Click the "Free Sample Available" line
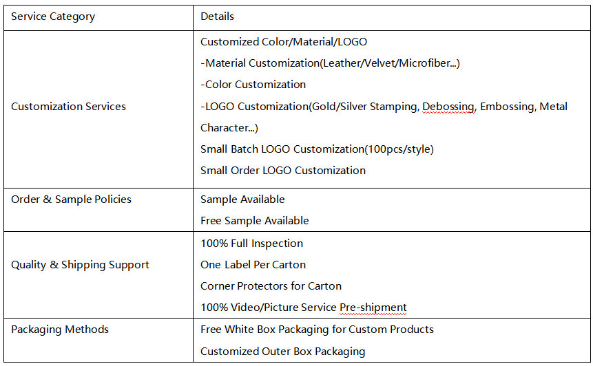Image resolution: width=593 pixels, height=366 pixels. click(254, 221)
